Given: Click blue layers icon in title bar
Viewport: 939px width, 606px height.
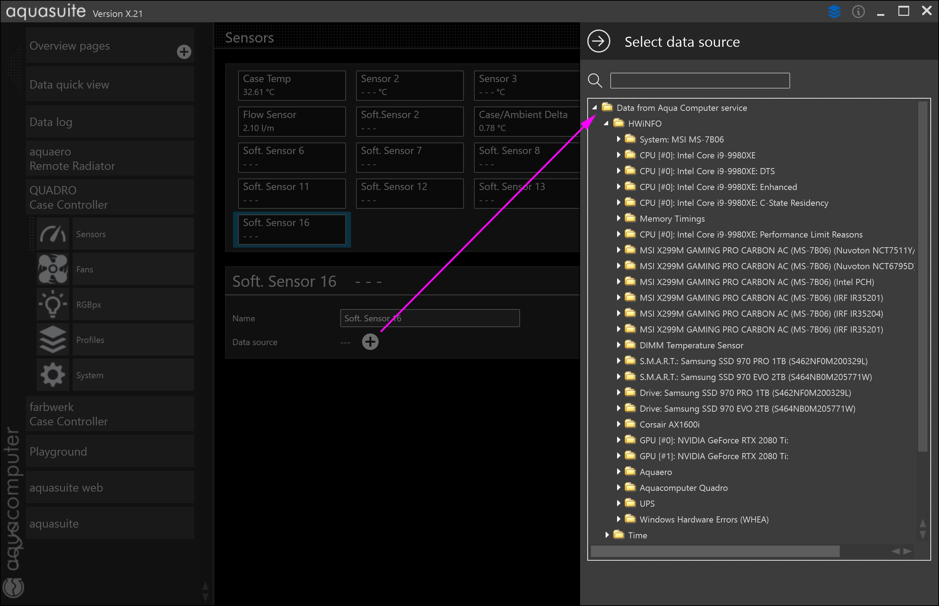Looking at the screenshot, I should tap(834, 12).
